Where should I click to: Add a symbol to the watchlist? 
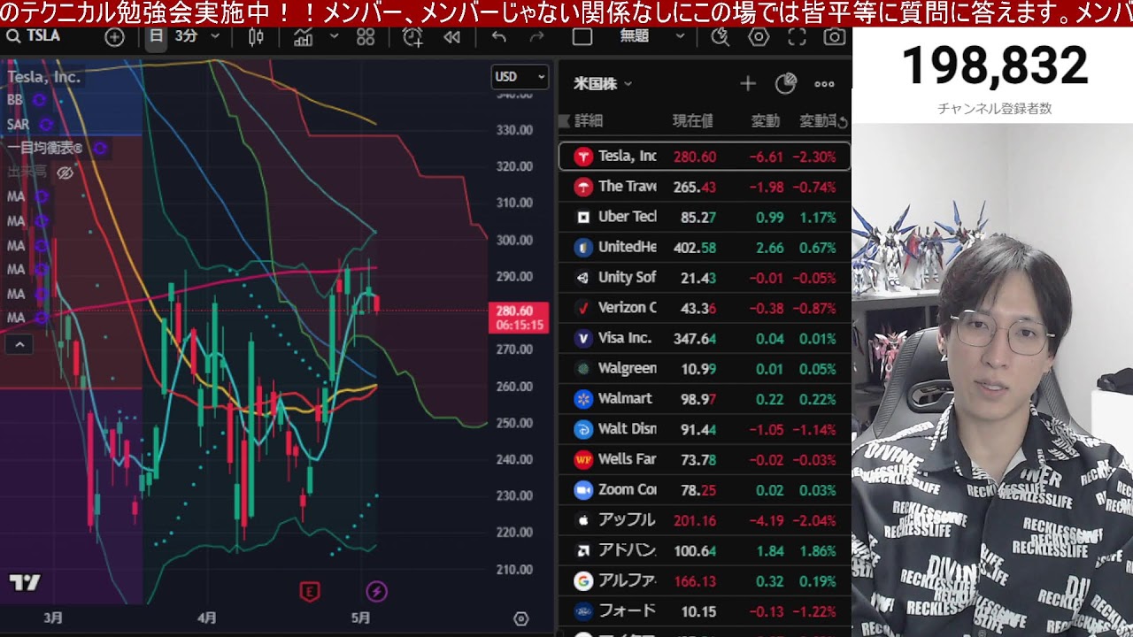pos(748,84)
